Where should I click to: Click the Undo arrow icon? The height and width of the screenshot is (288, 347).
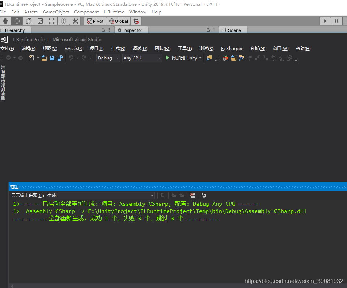pos(71,58)
